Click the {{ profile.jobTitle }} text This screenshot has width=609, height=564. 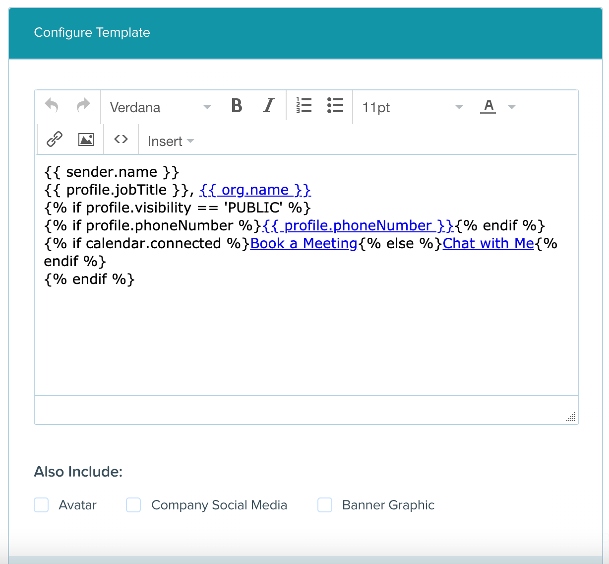click(117, 190)
